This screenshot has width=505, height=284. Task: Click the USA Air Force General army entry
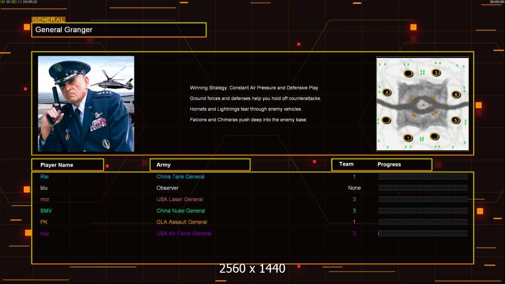pyautogui.click(x=184, y=233)
